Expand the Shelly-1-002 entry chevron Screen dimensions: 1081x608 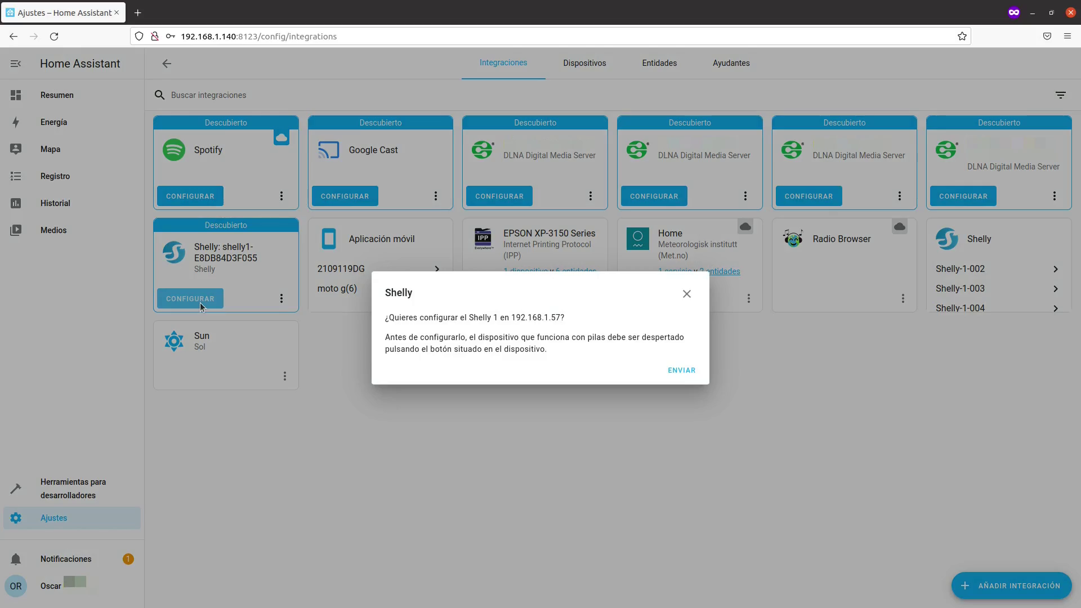1055,269
